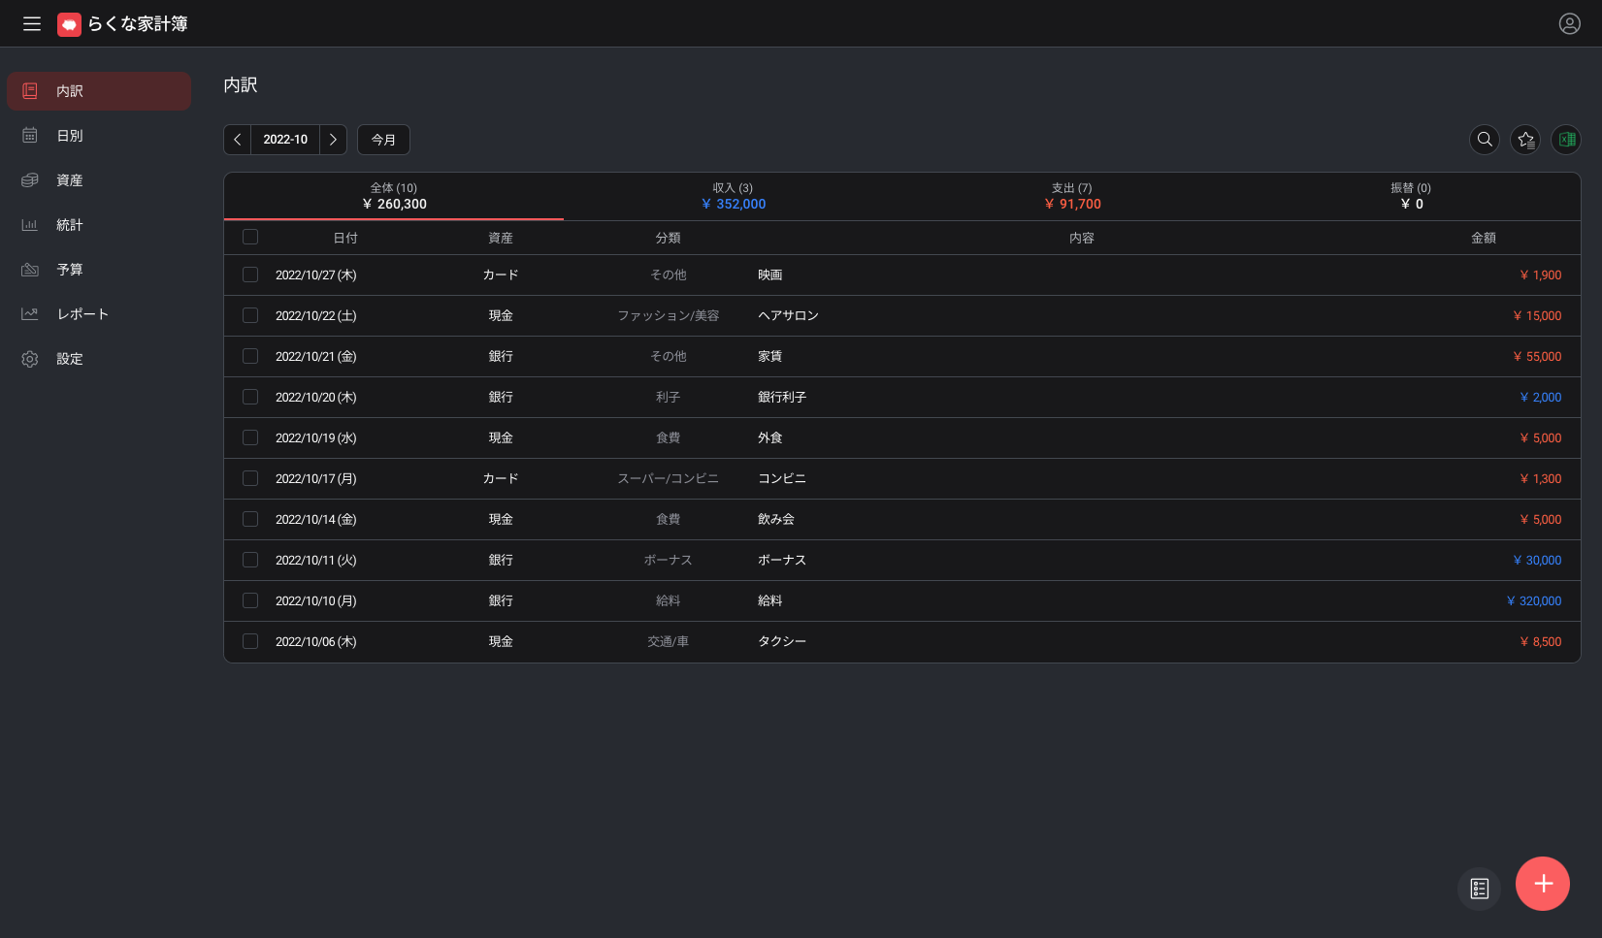Open the 資産 sidebar menu item
The width and height of the screenshot is (1602, 938).
tap(99, 179)
